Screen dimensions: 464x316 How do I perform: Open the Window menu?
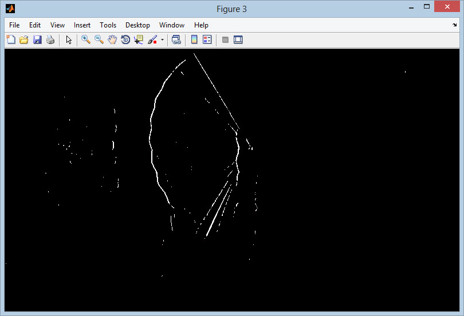pos(172,25)
